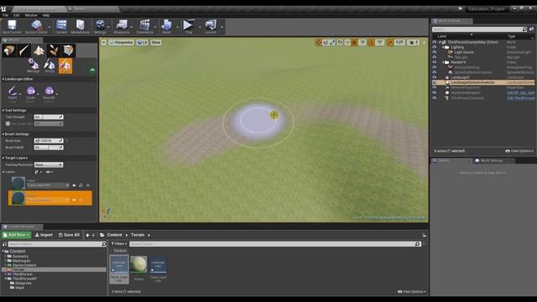Toggle visibility of Light Source actor

tap(435, 52)
